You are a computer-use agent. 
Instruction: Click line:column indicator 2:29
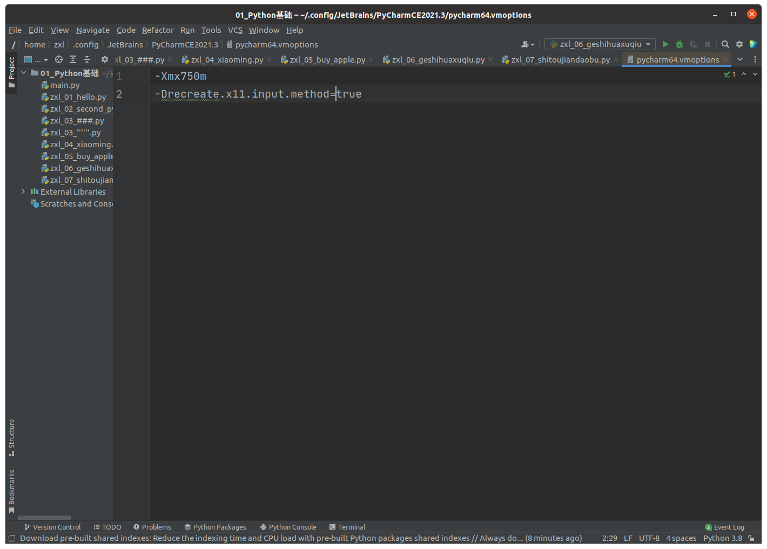pos(610,538)
